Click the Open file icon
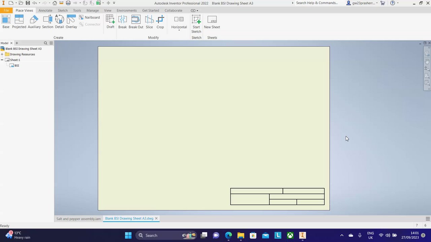Screen dimensions: 431x242 pyautogui.click(x=21, y=3)
